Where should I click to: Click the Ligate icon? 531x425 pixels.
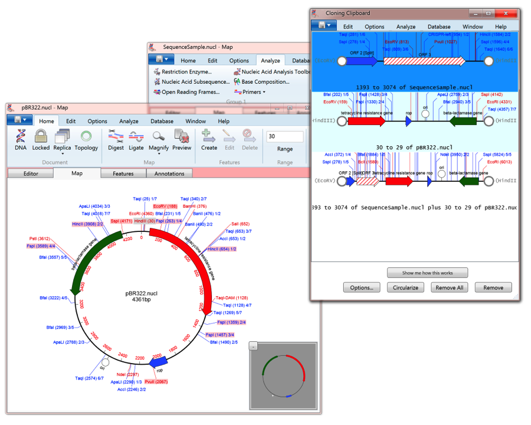[136, 140]
